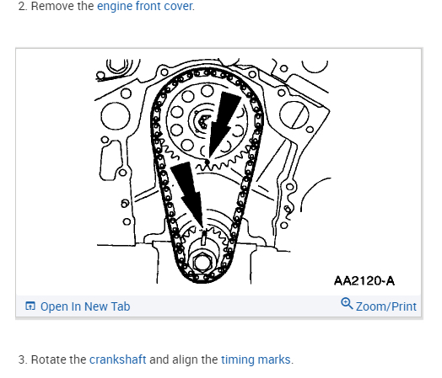This screenshot has height=378, width=442.
Task: Choose the Zoom/Print text link
Action: click(x=385, y=306)
